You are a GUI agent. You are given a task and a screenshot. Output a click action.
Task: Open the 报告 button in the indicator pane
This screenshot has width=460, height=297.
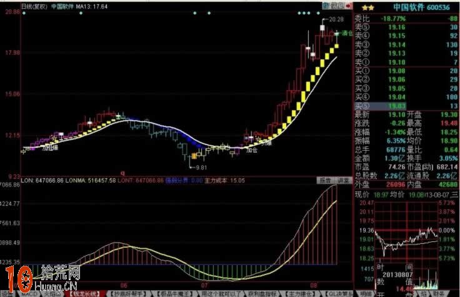tap(325, 181)
